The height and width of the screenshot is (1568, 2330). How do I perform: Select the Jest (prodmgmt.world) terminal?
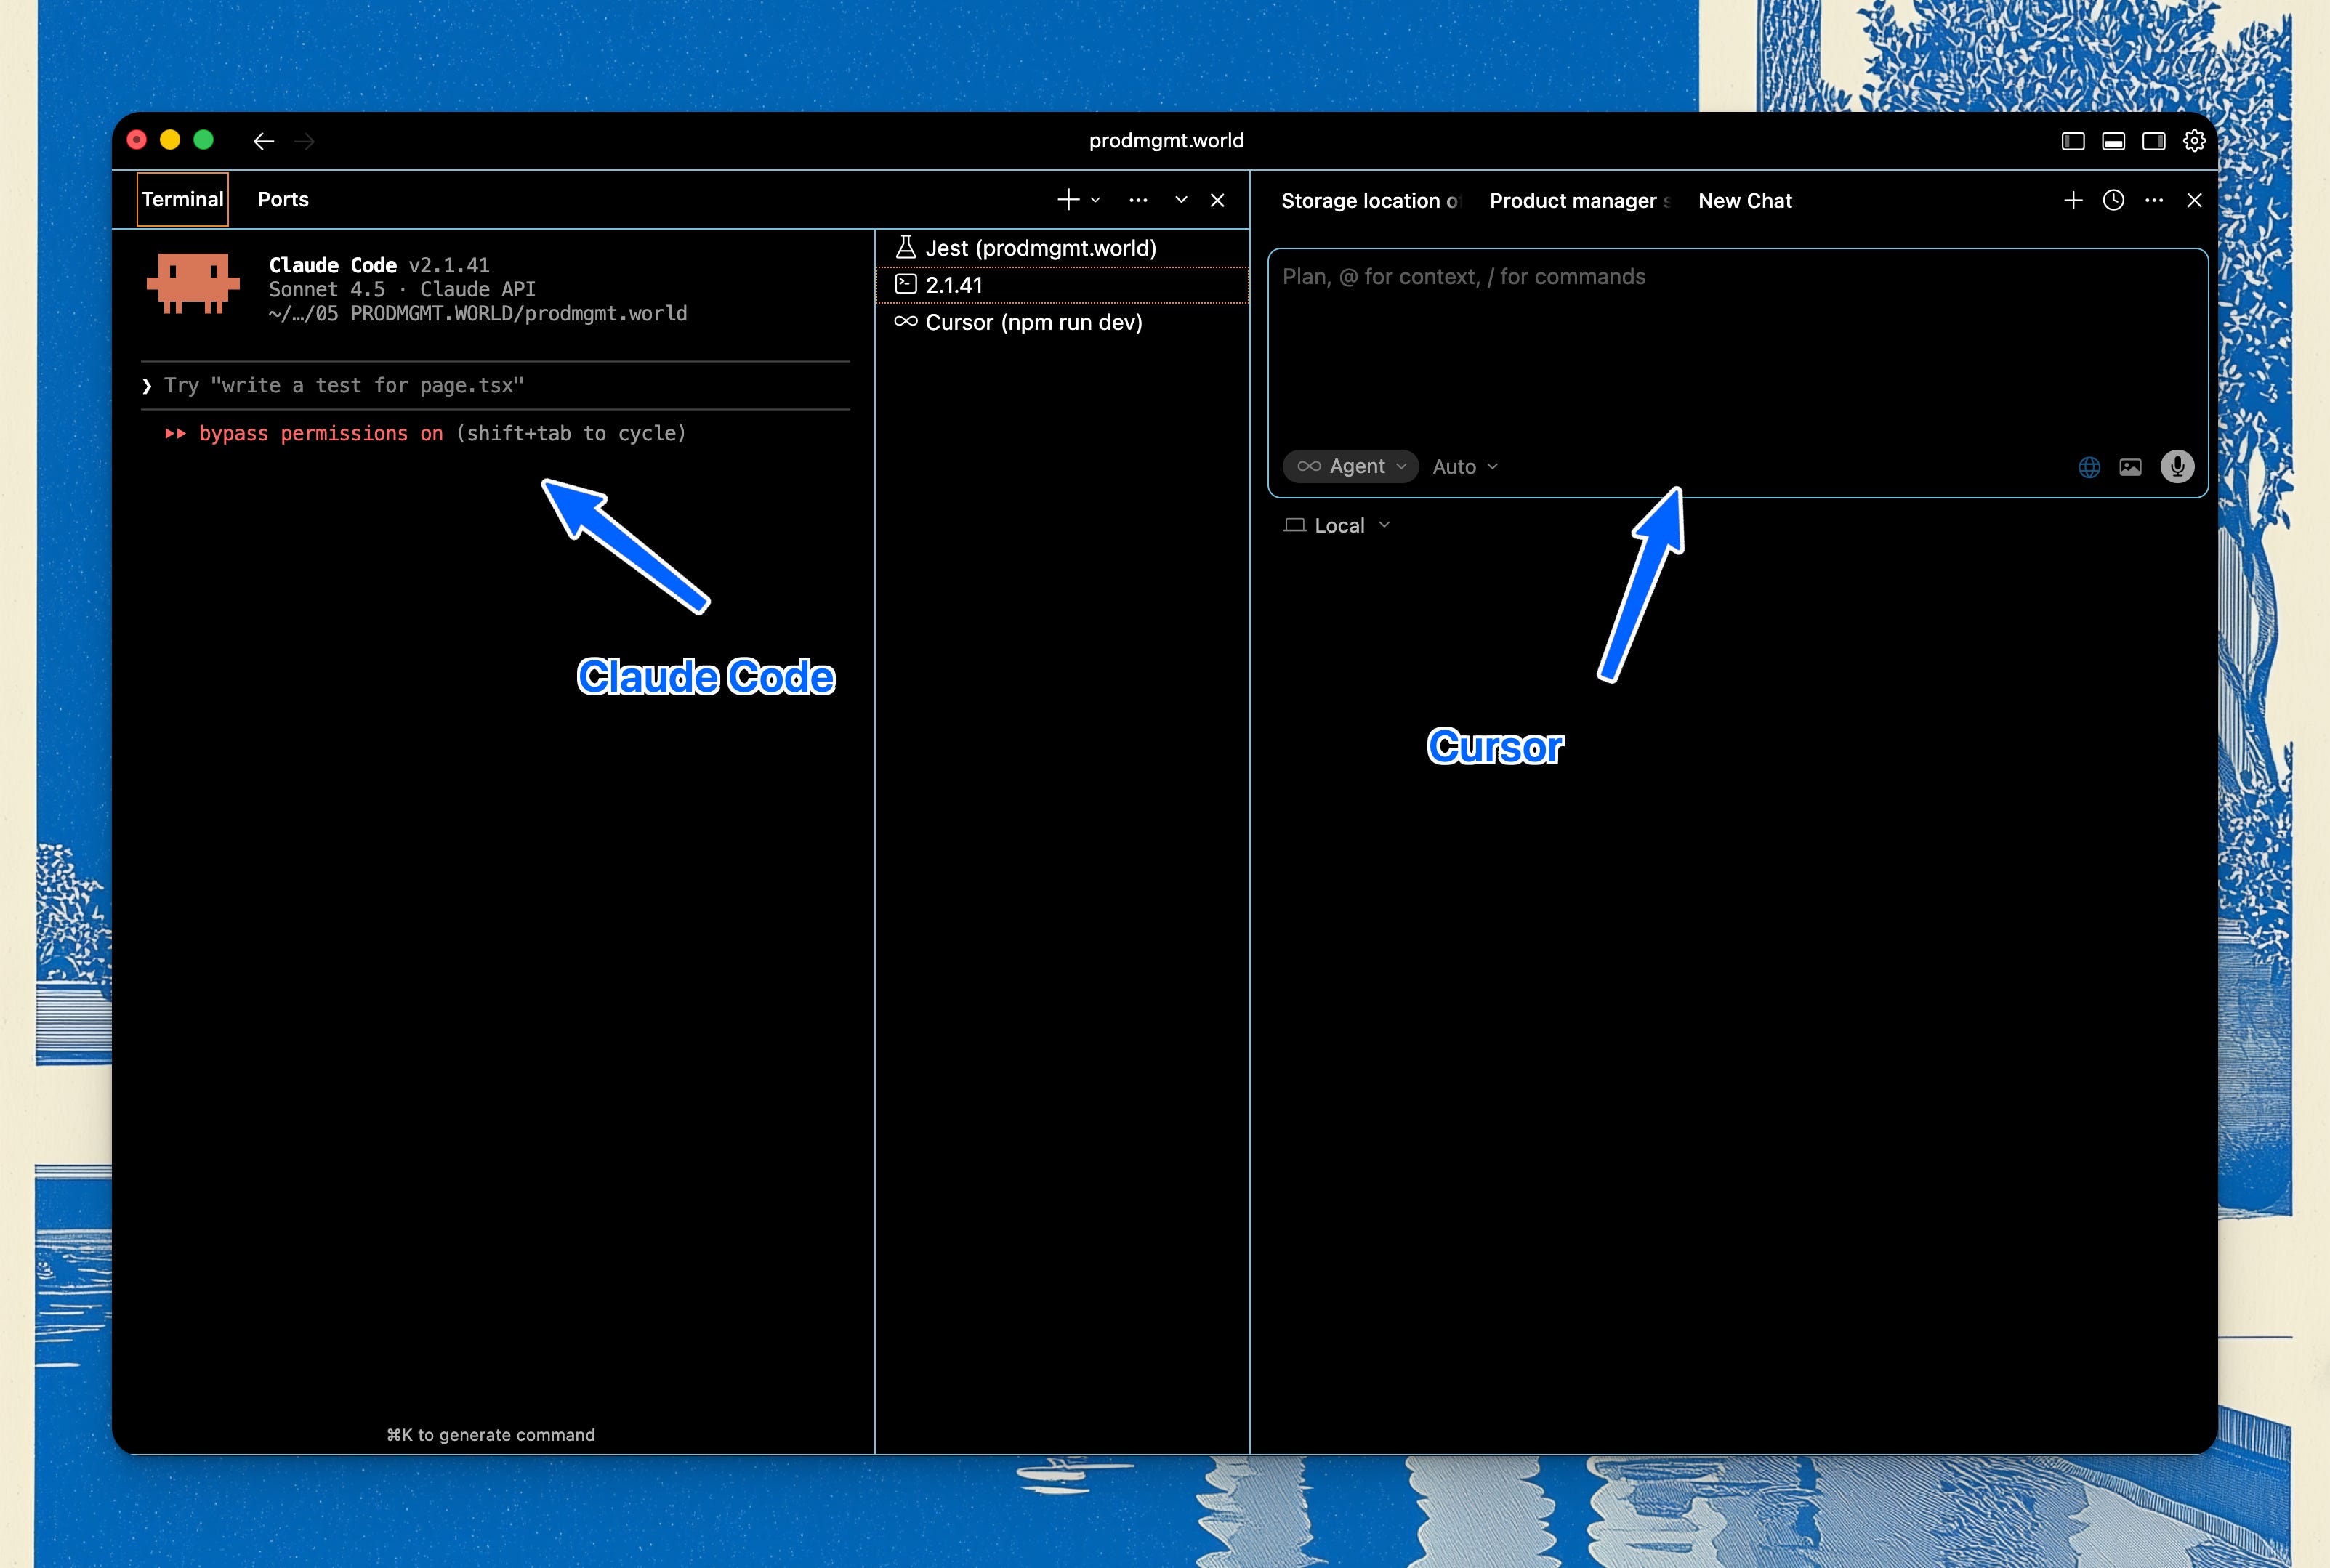pyautogui.click(x=1040, y=248)
